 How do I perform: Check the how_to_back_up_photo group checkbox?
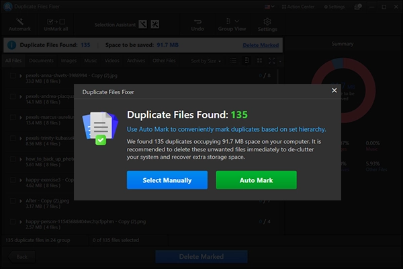click(x=12, y=159)
